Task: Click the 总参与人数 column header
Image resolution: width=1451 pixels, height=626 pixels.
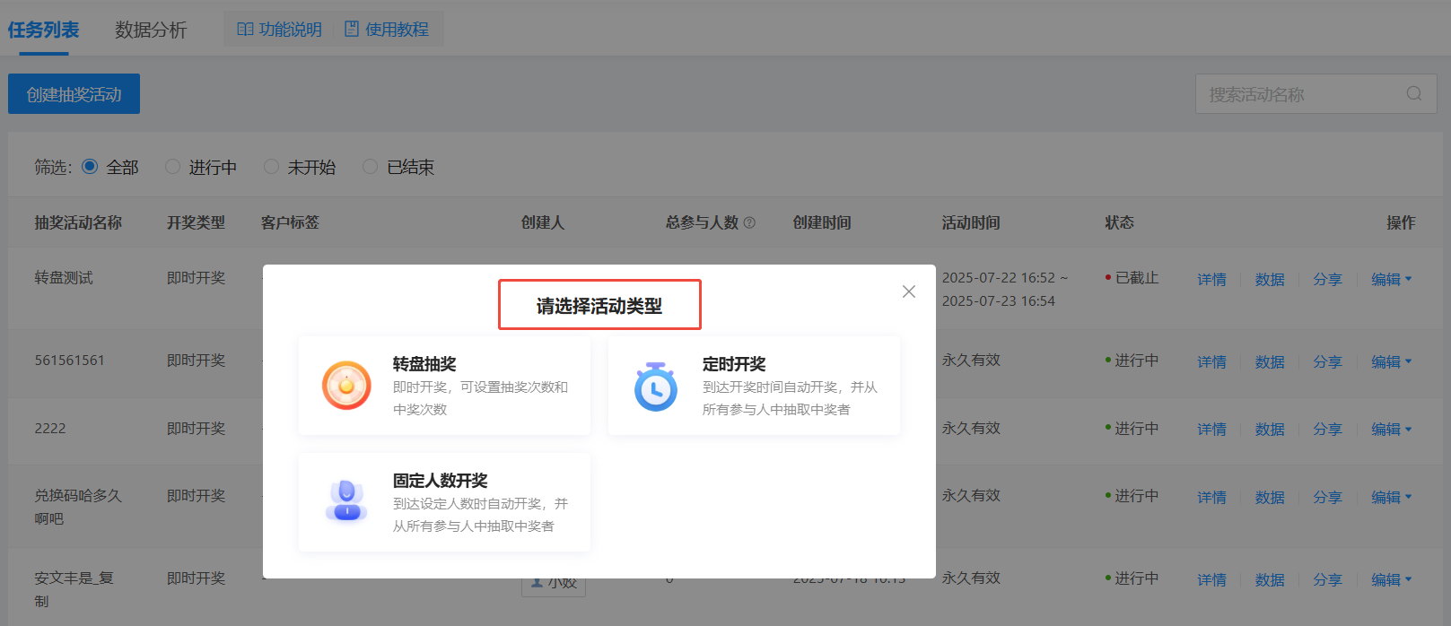Action: 702,222
